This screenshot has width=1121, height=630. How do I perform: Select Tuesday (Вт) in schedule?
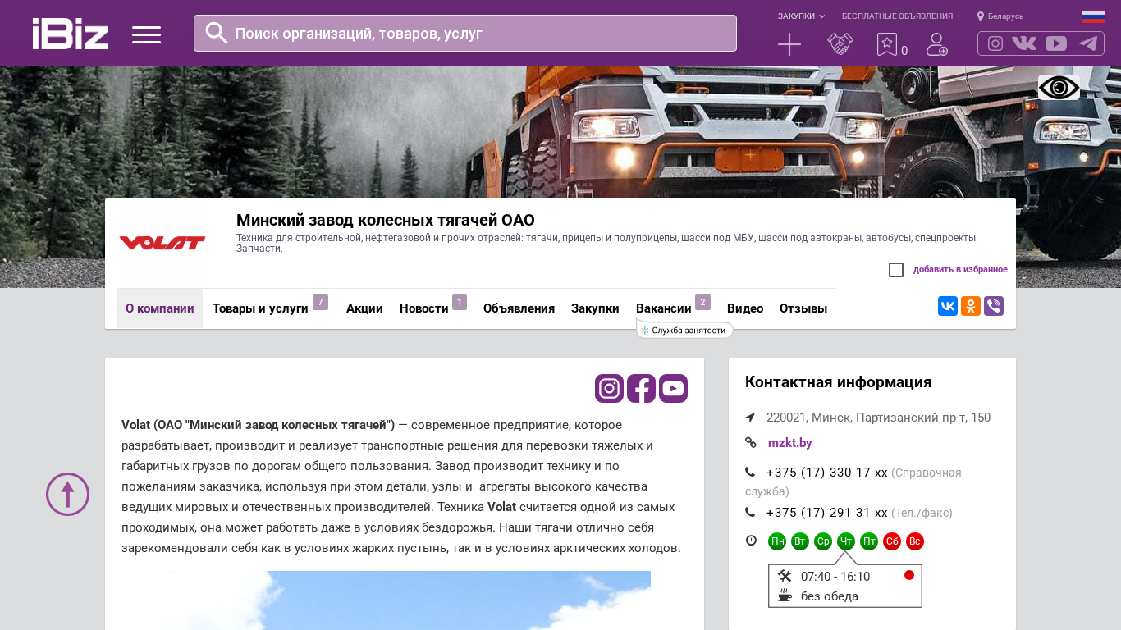click(x=800, y=541)
